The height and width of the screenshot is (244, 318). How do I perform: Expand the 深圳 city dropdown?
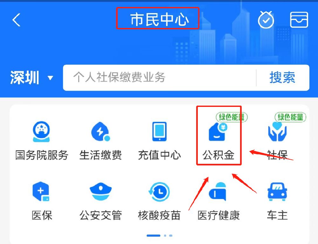[32, 78]
